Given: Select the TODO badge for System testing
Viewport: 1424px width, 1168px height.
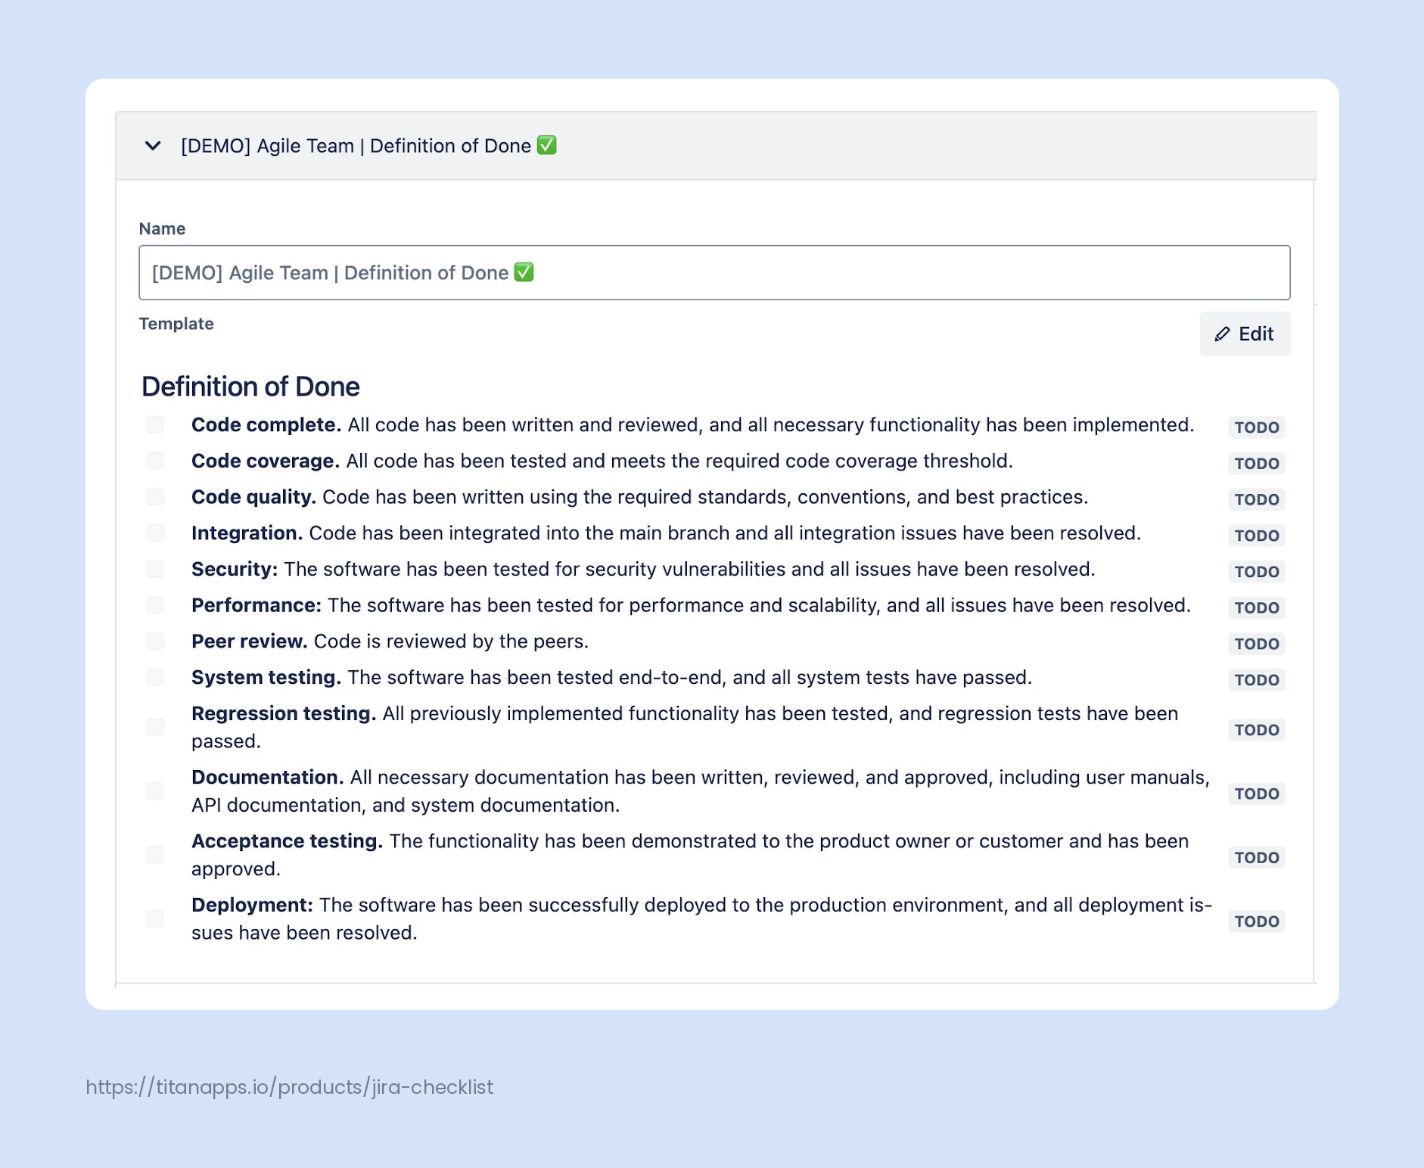Looking at the screenshot, I should tap(1257, 680).
